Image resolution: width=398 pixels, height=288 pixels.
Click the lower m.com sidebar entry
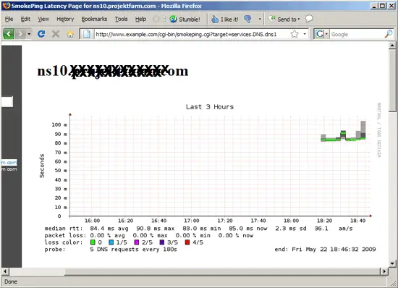9,169
